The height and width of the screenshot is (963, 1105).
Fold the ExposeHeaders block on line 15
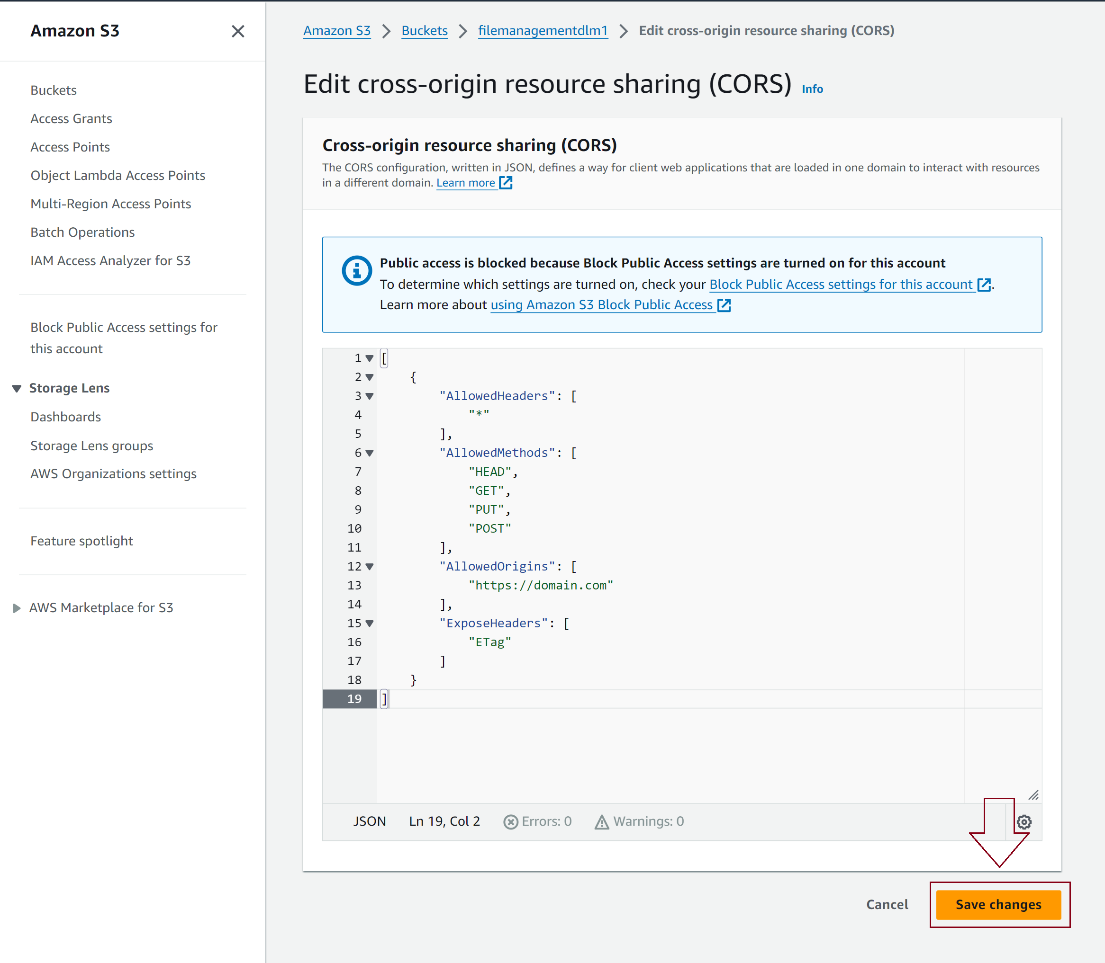coord(370,624)
